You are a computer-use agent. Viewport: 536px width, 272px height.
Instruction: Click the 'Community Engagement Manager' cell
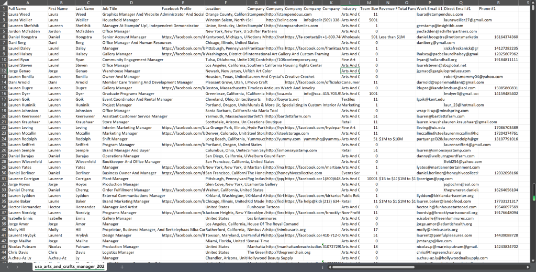(131, 60)
